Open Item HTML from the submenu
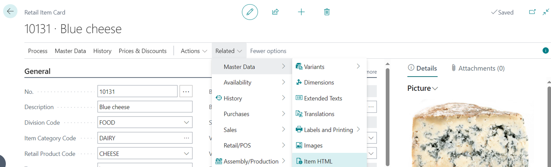The height and width of the screenshot is (167, 551). (x=318, y=161)
